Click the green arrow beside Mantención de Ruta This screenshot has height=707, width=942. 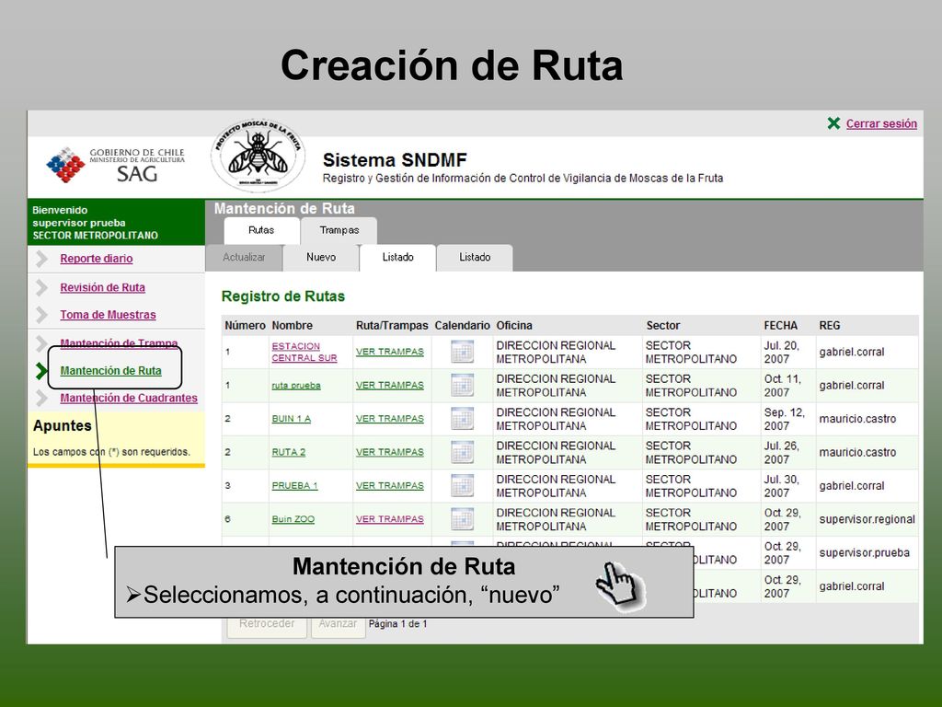[40, 371]
